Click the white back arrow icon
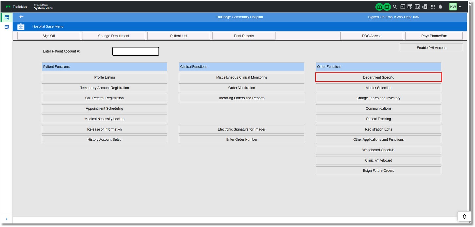Viewport: 475px width, 227px height. click(x=21, y=17)
